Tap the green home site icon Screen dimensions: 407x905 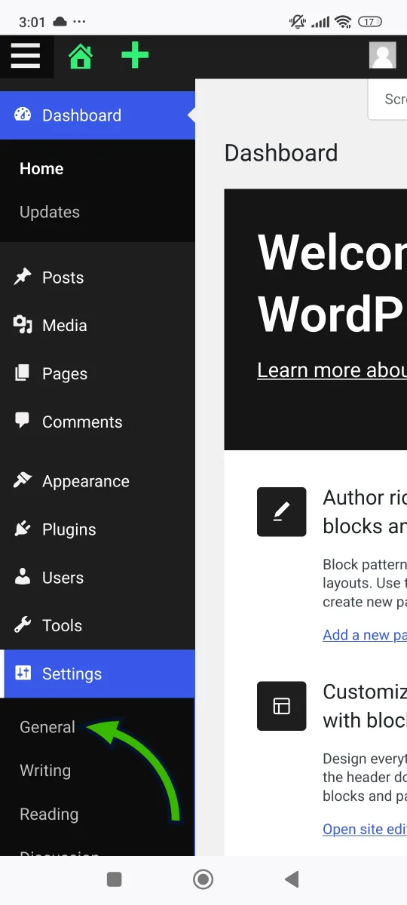pos(80,57)
